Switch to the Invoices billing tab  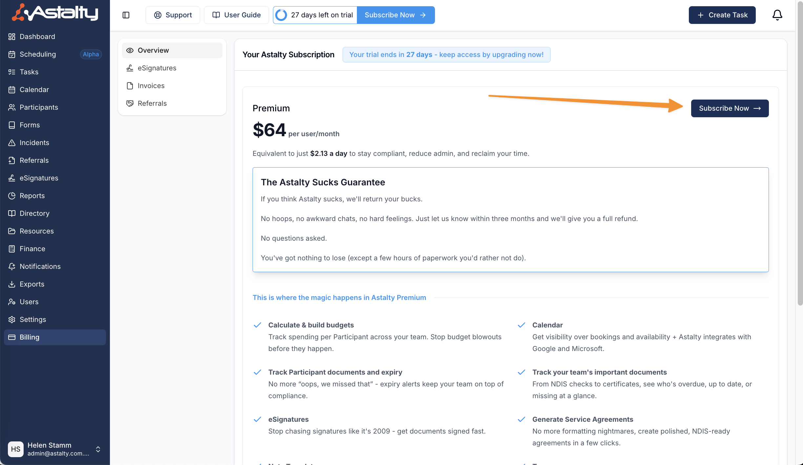click(x=172, y=86)
